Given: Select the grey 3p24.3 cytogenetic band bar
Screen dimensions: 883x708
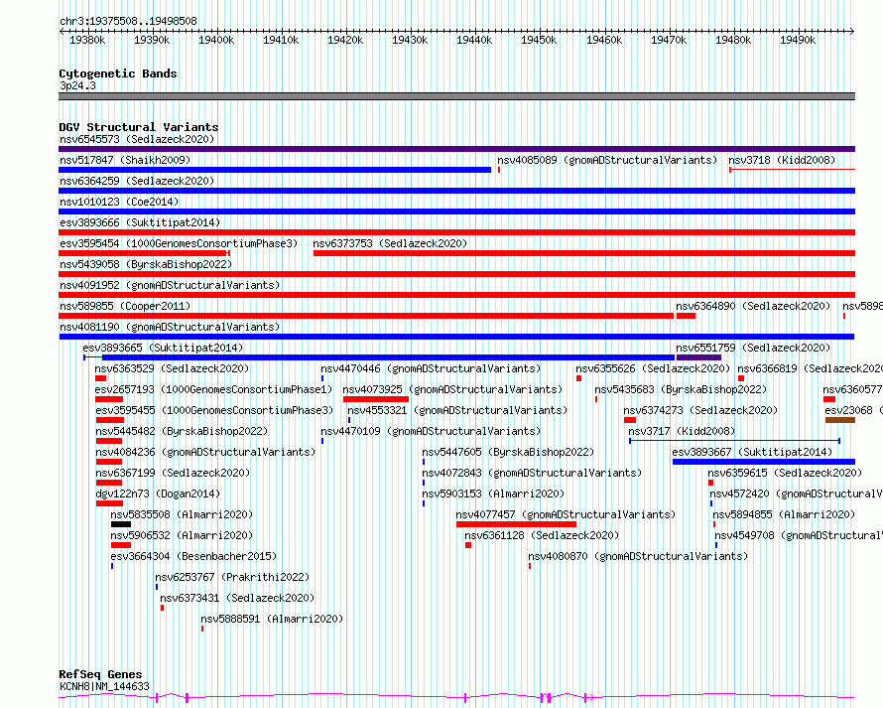Looking at the screenshot, I should (x=456, y=96).
